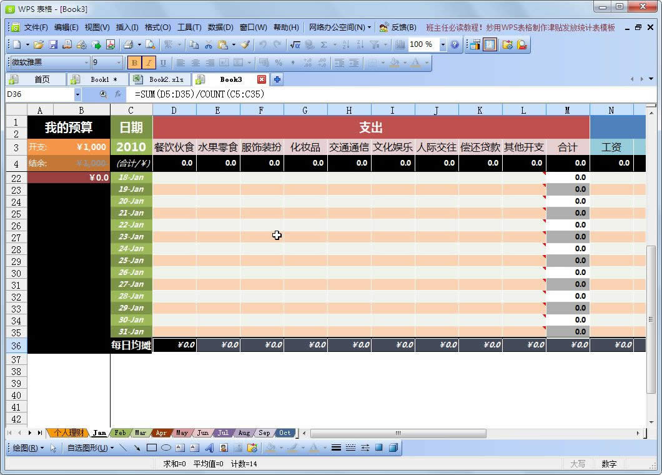This screenshot has width=662, height=475.
Task: Toggle italic formatting
Action: tap(149, 63)
